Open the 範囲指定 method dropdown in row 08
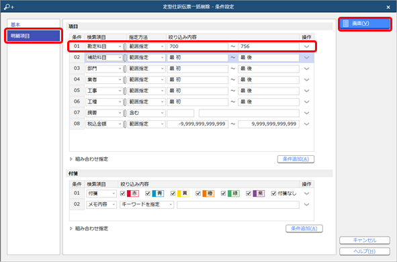 (x=146, y=124)
